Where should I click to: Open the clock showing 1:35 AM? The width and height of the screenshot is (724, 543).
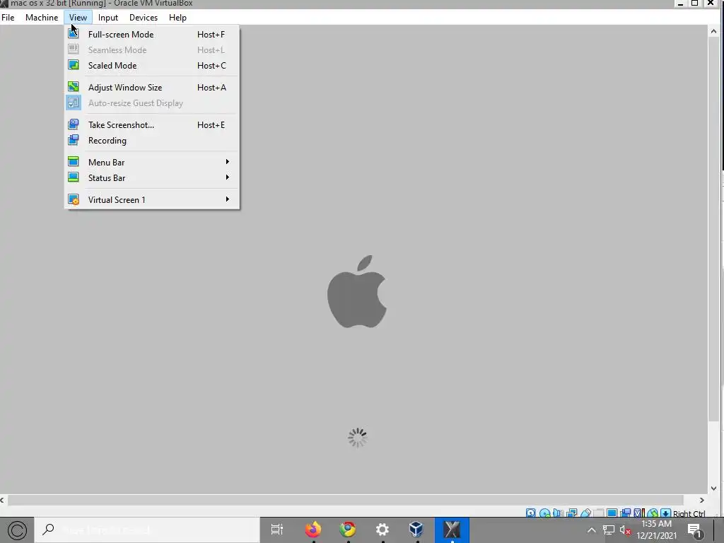(657, 530)
